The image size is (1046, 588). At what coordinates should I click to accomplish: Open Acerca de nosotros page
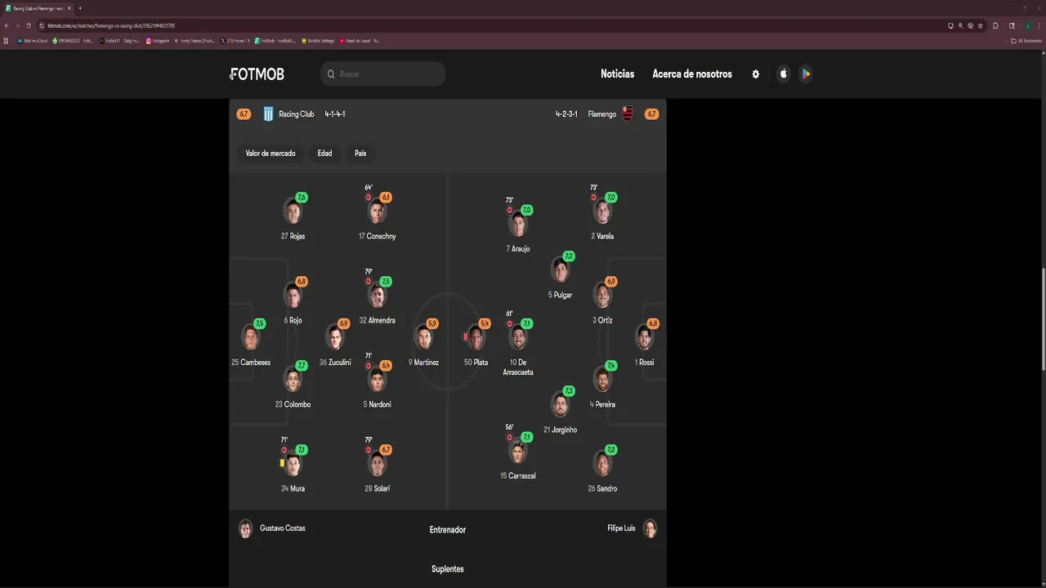(x=692, y=74)
